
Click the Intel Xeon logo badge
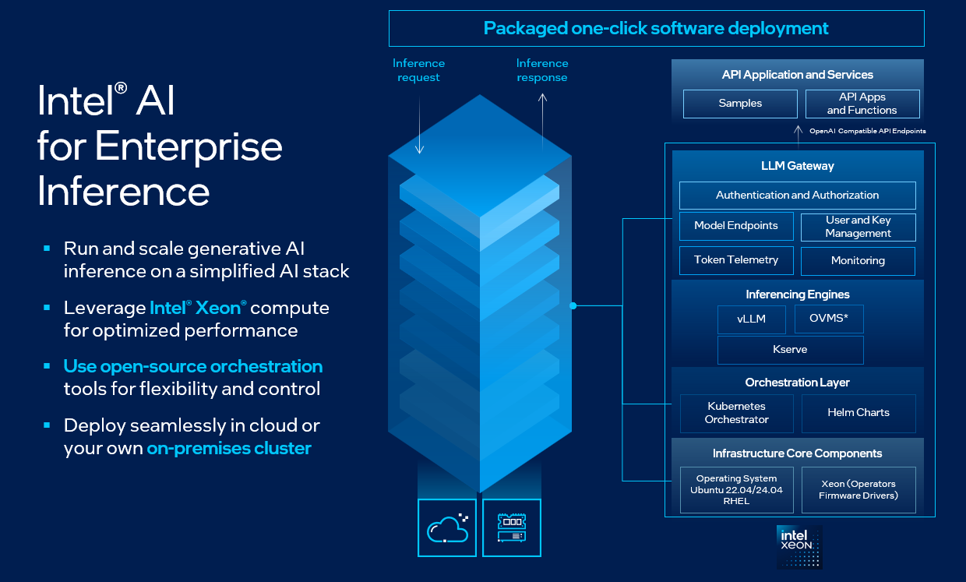click(799, 546)
